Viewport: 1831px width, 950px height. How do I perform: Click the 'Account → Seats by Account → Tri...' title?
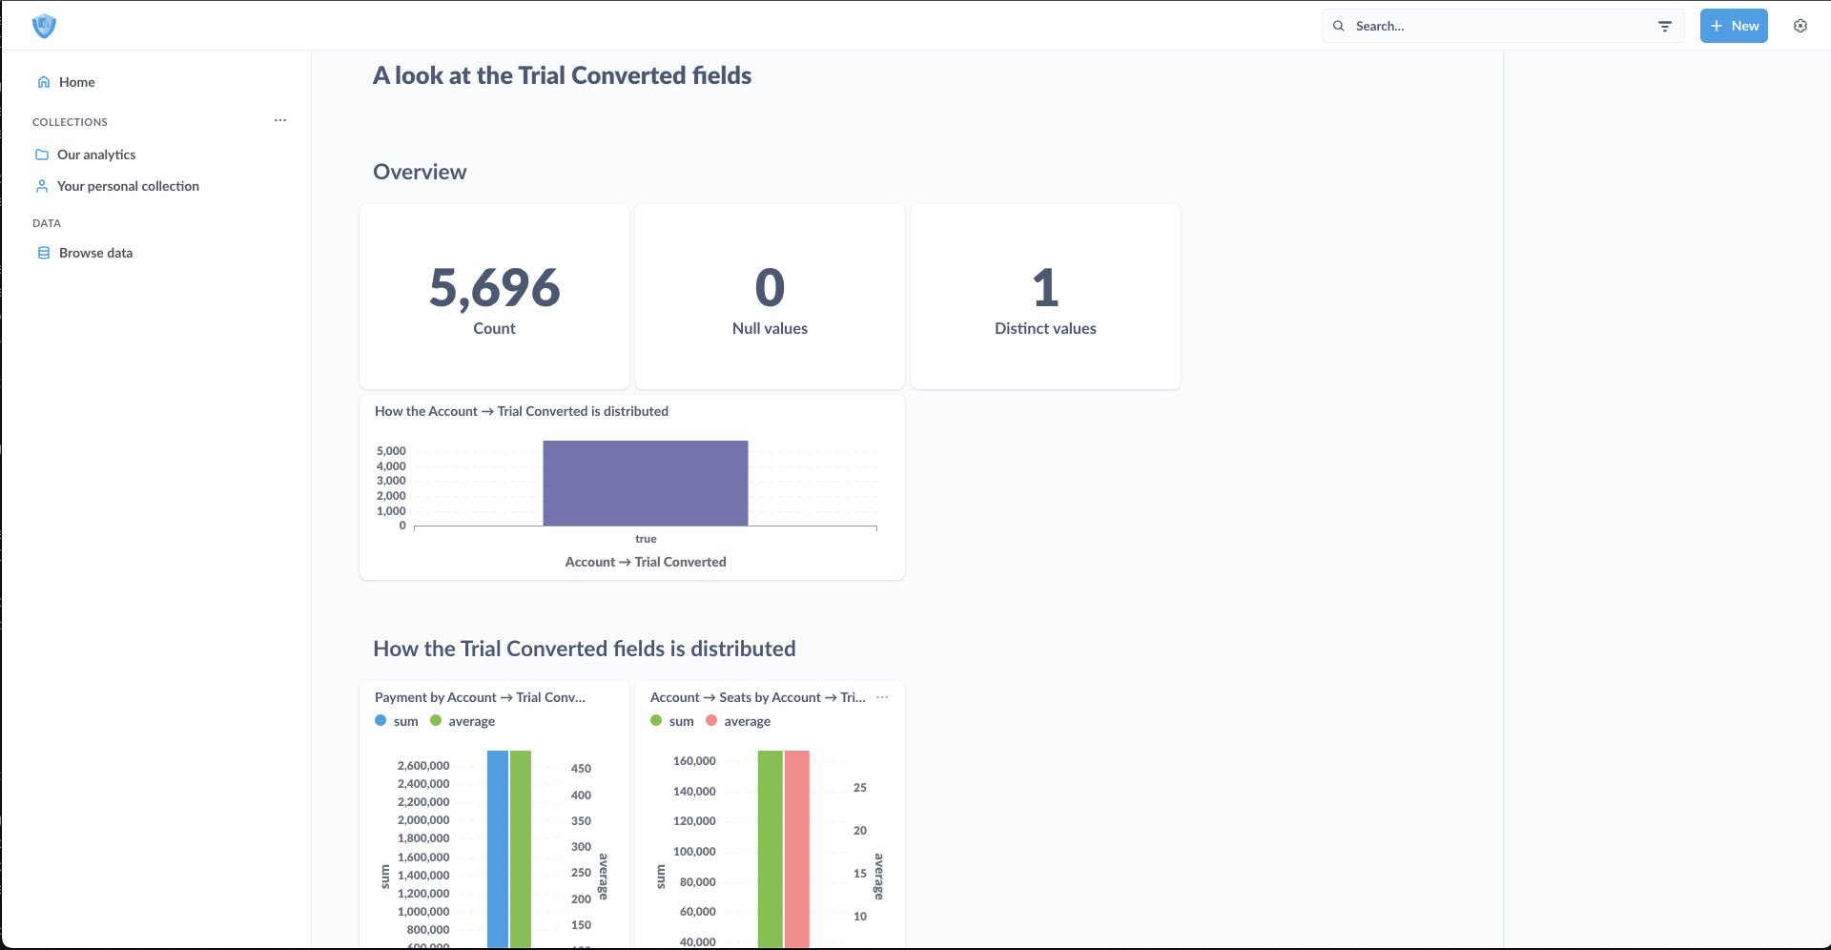[x=758, y=697]
